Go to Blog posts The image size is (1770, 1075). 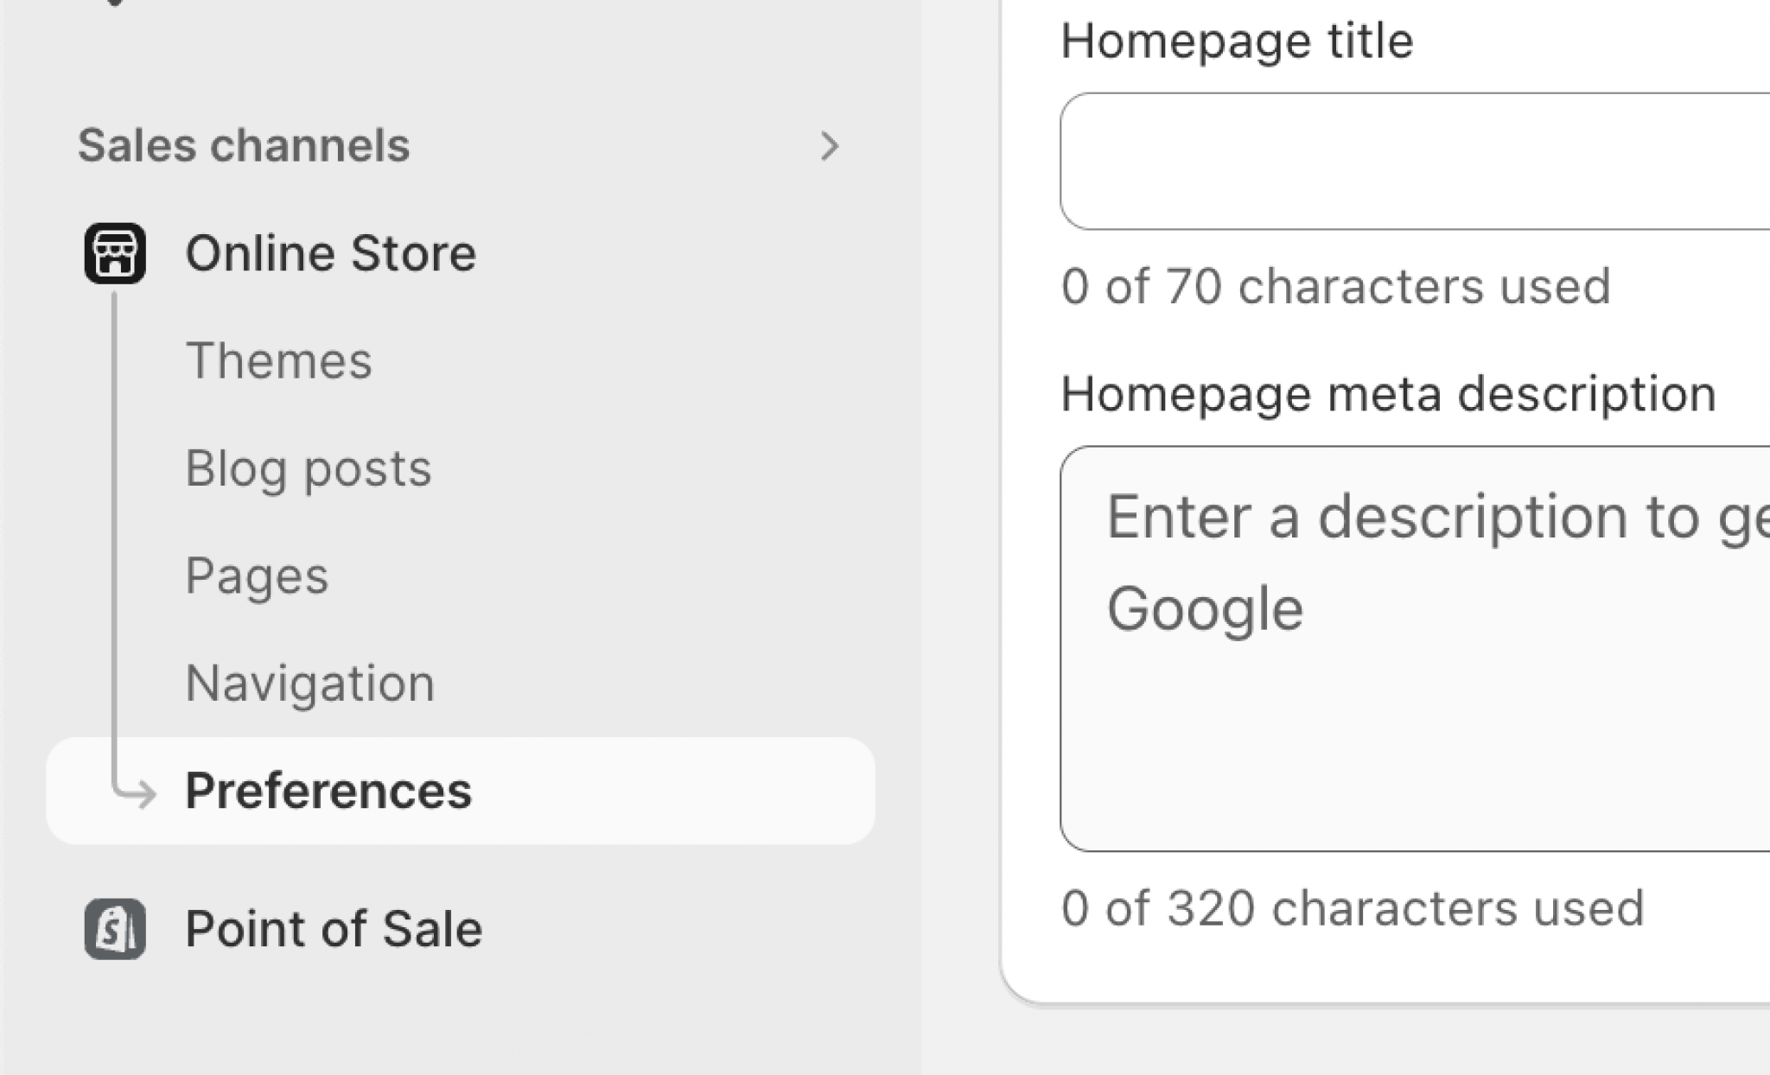pyautogui.click(x=308, y=468)
